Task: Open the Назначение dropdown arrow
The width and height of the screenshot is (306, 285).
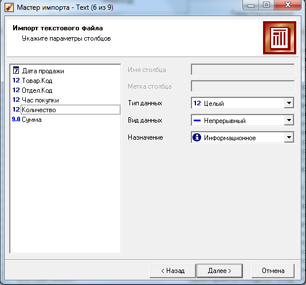Action: coord(289,137)
